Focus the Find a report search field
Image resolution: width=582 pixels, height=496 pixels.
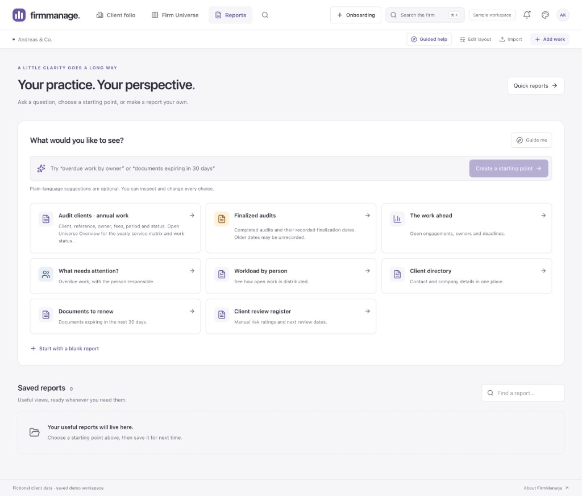523,392
